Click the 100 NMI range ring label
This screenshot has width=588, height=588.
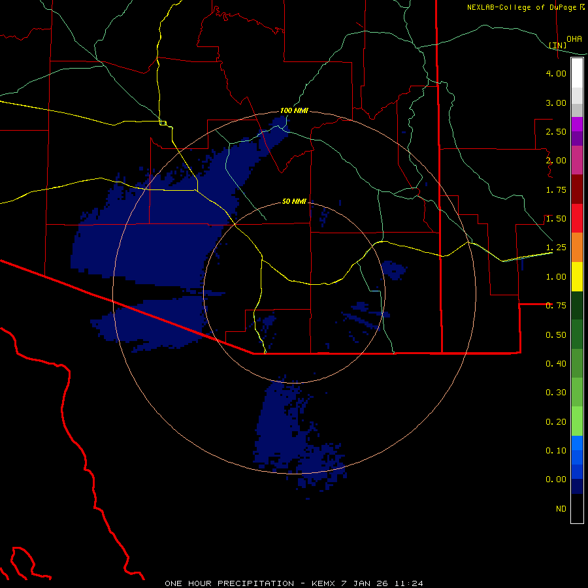click(x=294, y=110)
